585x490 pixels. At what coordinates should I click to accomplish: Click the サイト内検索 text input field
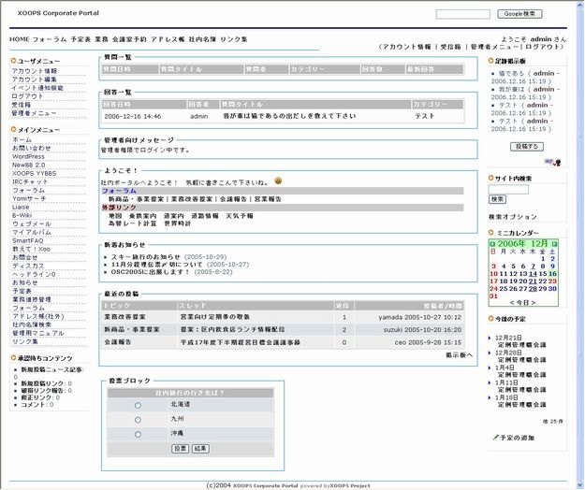pyautogui.click(x=508, y=189)
